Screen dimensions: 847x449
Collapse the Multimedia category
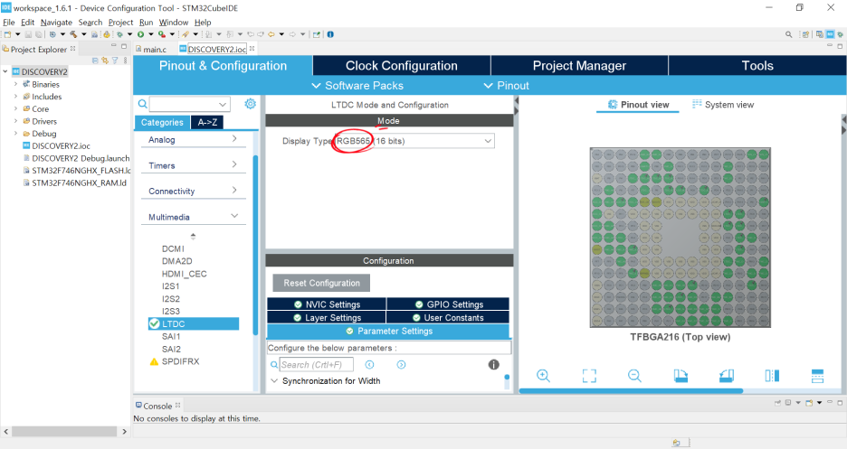pyautogui.click(x=234, y=216)
